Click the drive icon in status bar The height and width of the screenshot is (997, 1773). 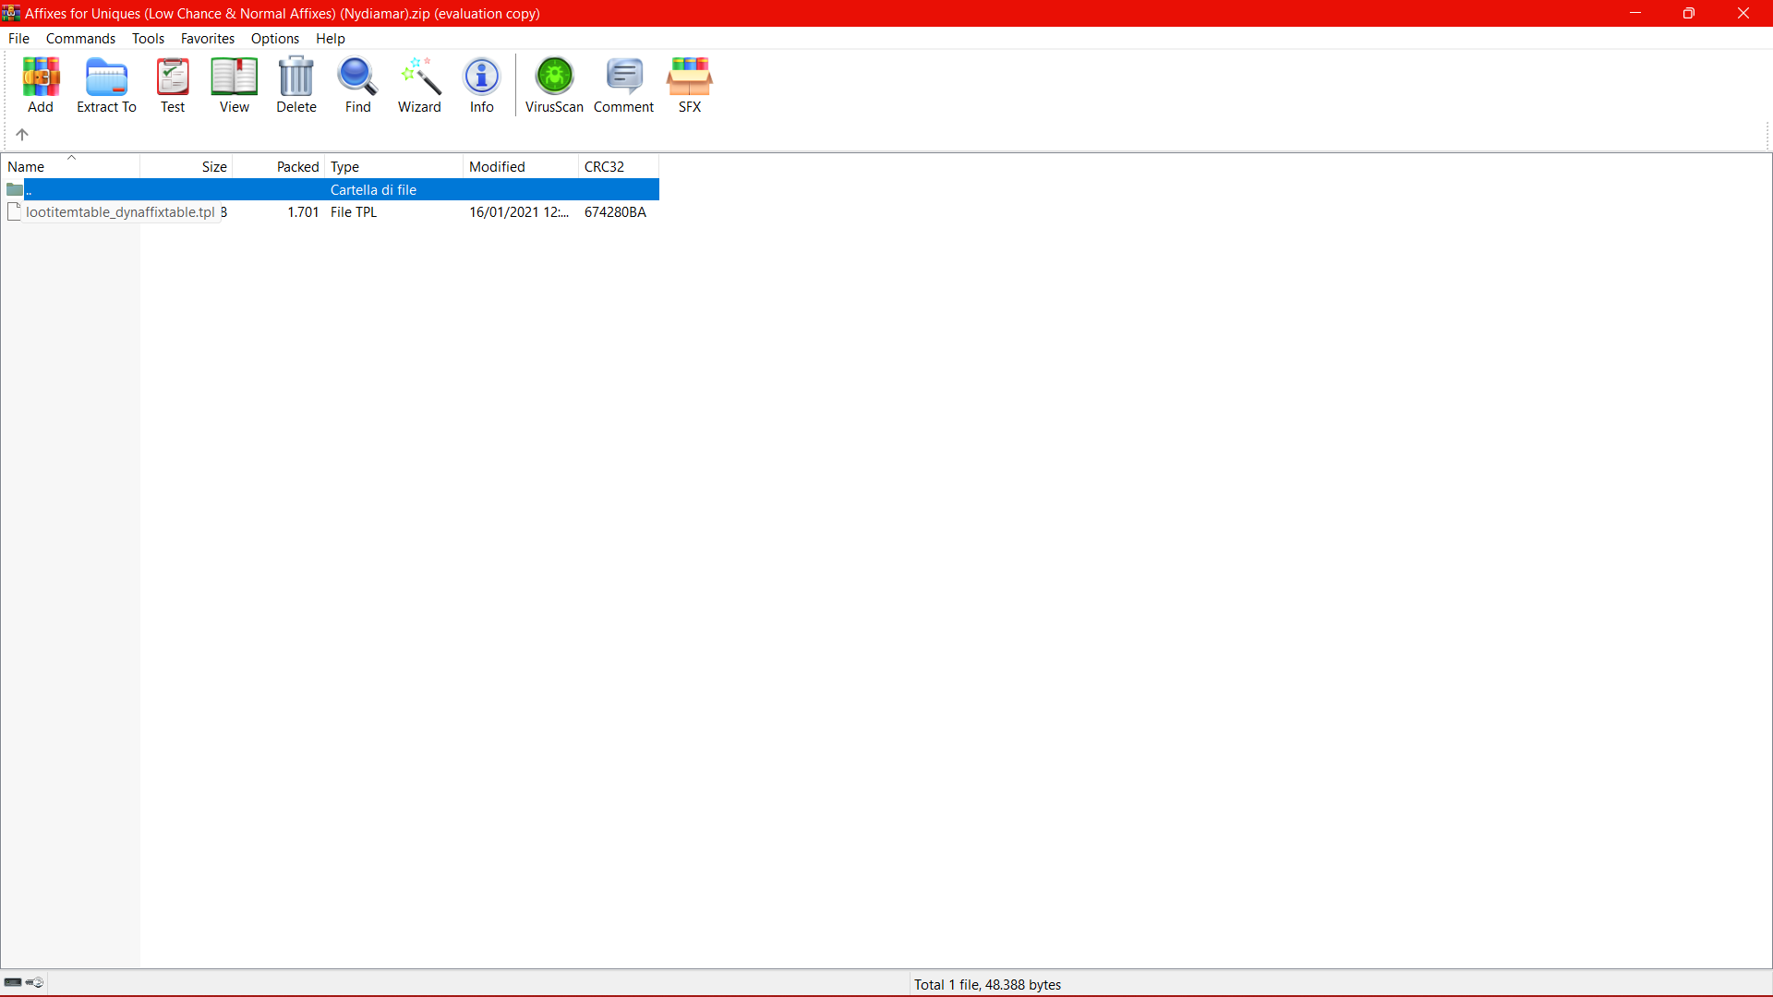click(13, 982)
